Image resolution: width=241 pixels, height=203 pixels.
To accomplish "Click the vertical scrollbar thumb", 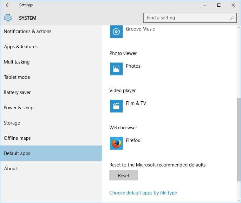I will coord(239,140).
